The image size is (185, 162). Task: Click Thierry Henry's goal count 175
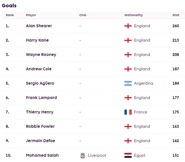pos(176,112)
